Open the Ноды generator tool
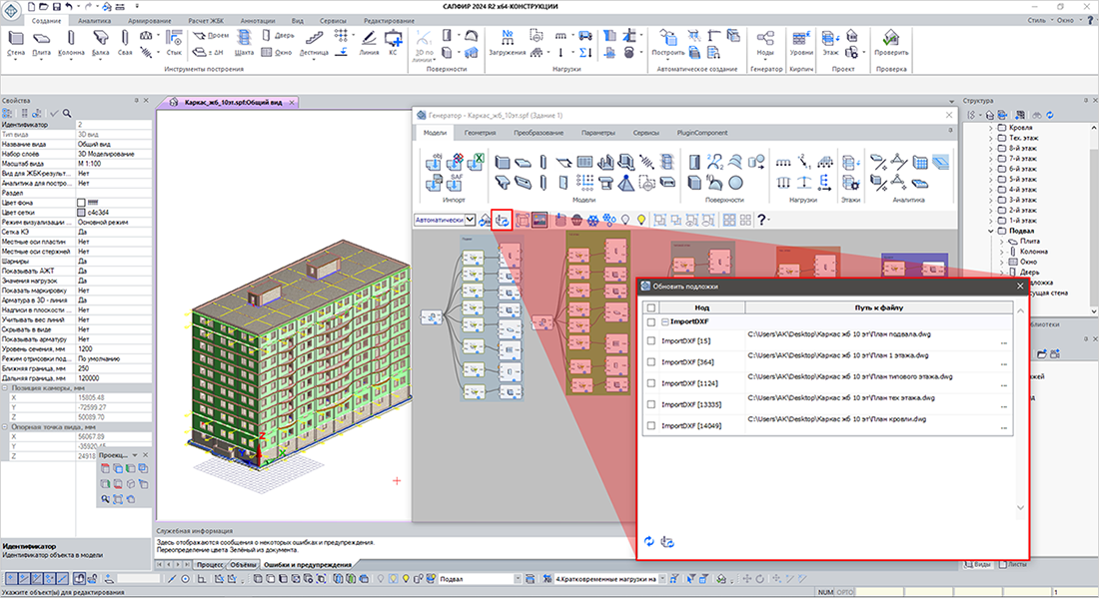Viewport: 1099px width, 598px height. (765, 43)
